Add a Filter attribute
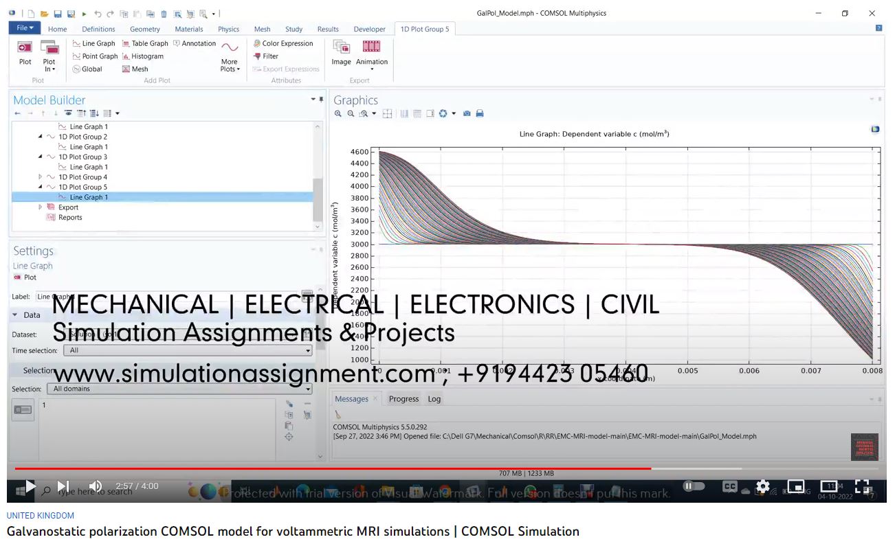The image size is (895, 546). pyautogui.click(x=266, y=56)
